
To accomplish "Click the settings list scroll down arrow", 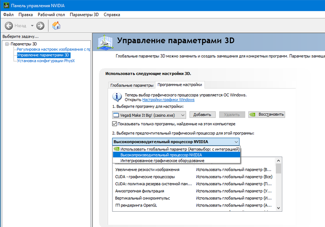I will point(279,208).
